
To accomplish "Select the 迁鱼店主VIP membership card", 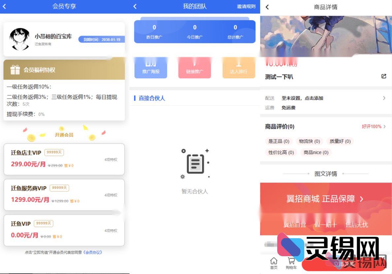I will tap(64, 159).
